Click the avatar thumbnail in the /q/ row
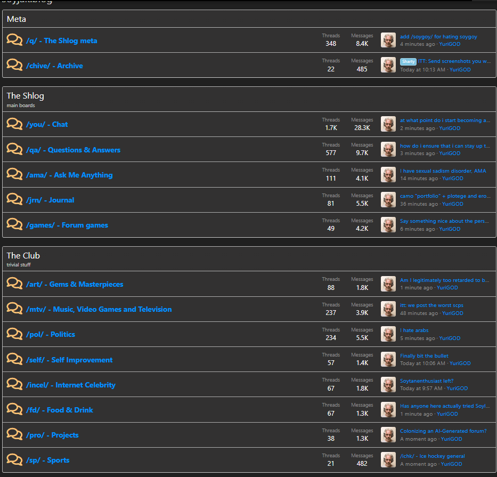This screenshot has width=497, height=477. coord(388,40)
